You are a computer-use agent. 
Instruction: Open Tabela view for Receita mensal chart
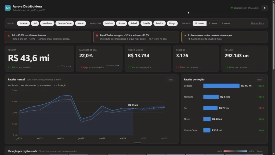170,80
